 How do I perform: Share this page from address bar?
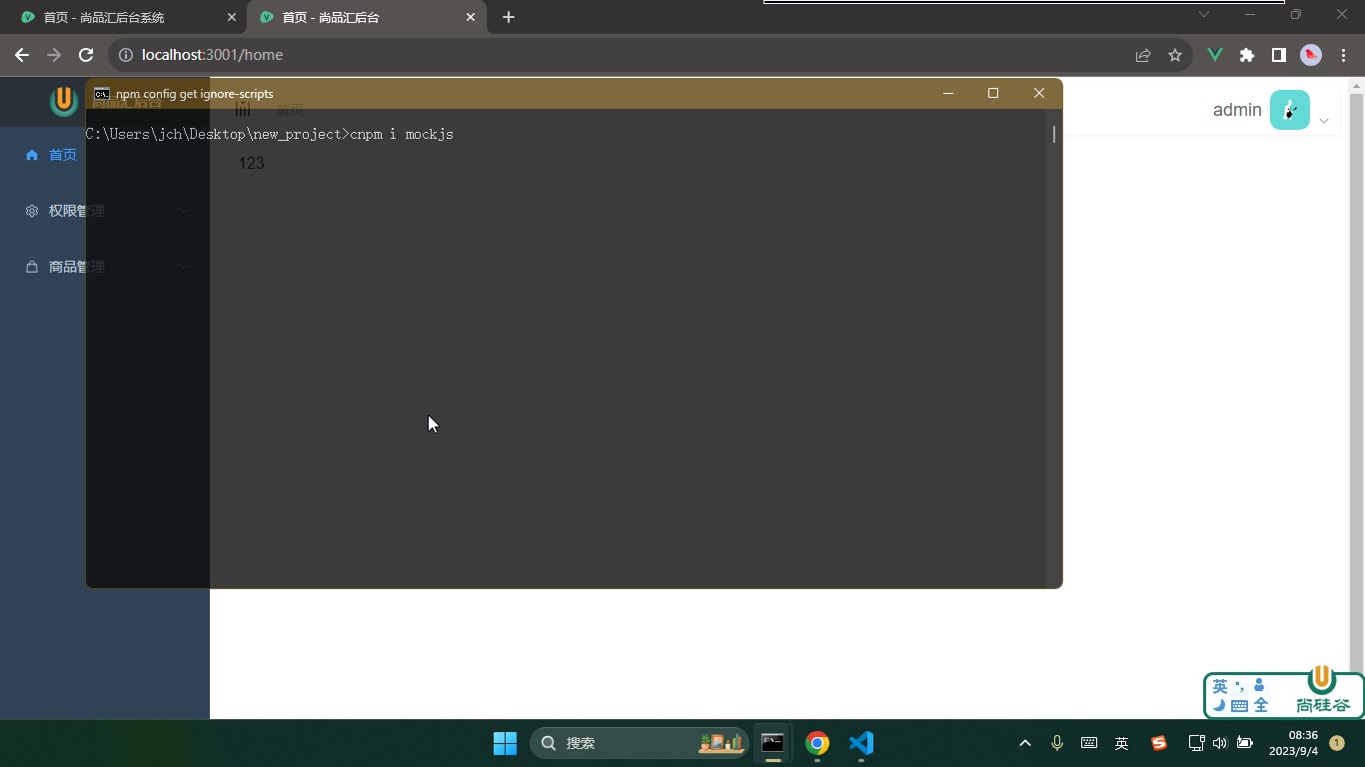[1143, 55]
